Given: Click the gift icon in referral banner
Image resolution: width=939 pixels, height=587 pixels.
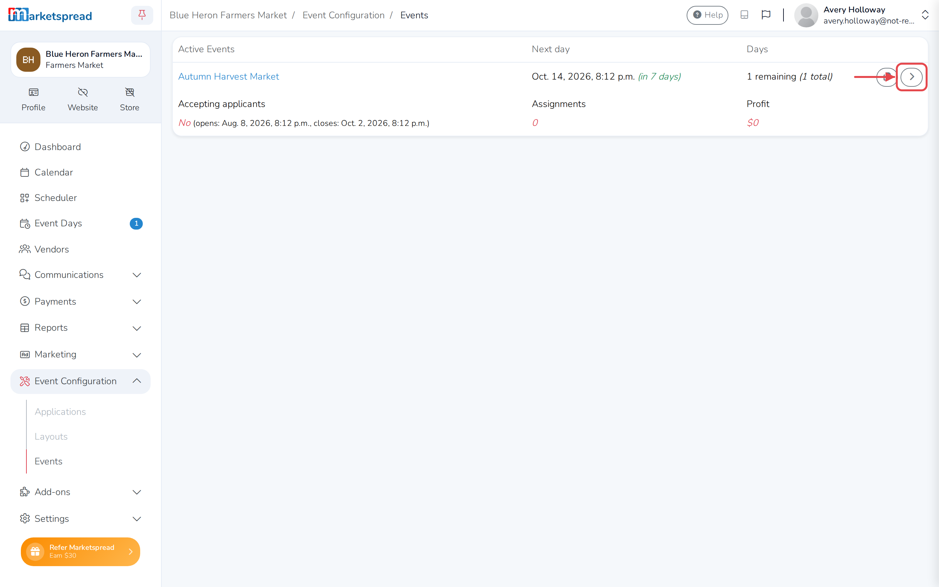Looking at the screenshot, I should coord(35,551).
